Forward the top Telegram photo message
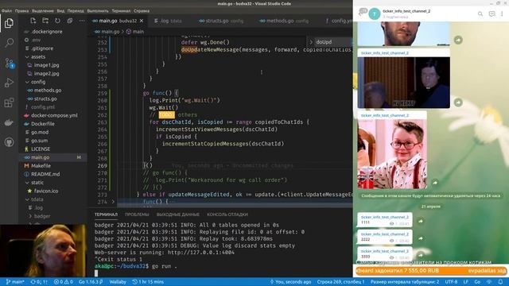Viewport: 509px width, 286px height. pos(458,40)
